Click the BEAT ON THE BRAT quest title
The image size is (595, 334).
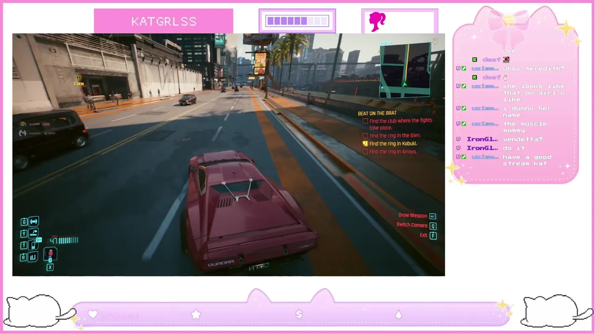pos(377,113)
